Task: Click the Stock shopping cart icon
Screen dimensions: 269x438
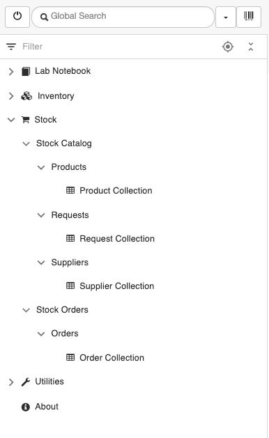Action: click(x=26, y=120)
